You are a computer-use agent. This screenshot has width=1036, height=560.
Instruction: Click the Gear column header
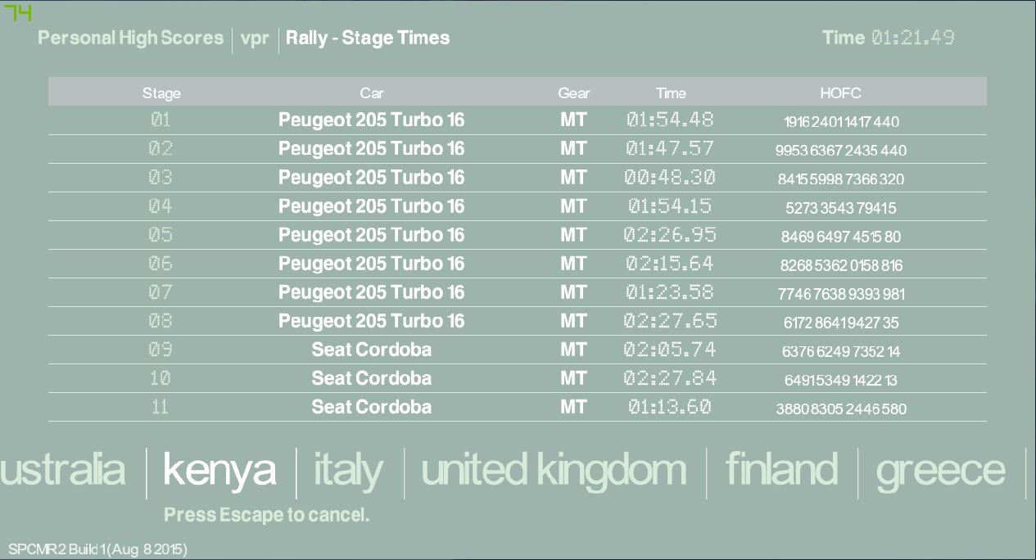[x=573, y=93]
